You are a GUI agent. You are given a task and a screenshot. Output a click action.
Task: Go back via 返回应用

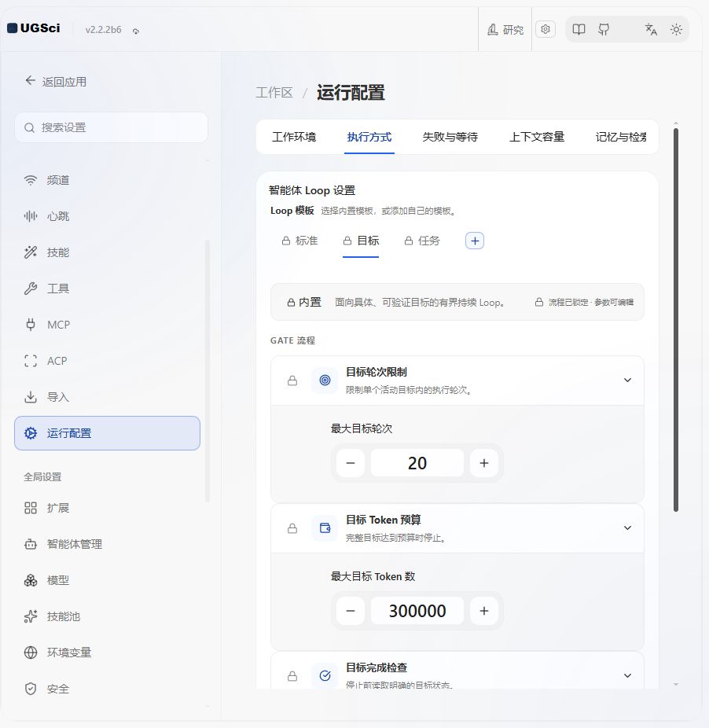56,82
